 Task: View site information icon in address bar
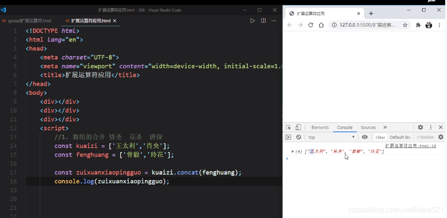(334, 25)
